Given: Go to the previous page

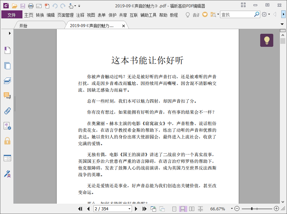Looking at the screenshot, I should click(x=88, y=209).
